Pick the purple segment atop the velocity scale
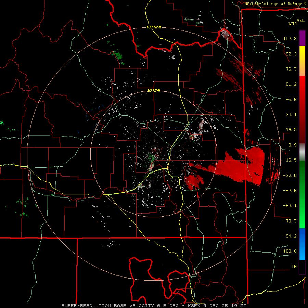 click(x=302, y=38)
